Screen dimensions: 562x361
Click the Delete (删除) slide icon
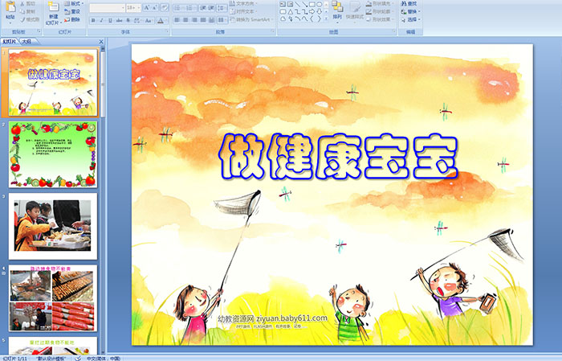(67, 19)
